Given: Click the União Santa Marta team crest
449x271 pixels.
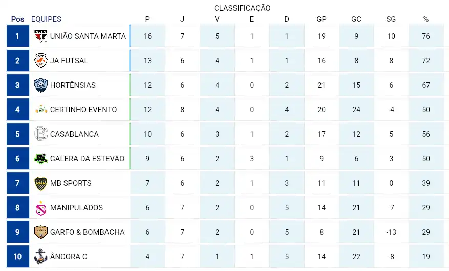Looking at the screenshot, I should 40,36.
